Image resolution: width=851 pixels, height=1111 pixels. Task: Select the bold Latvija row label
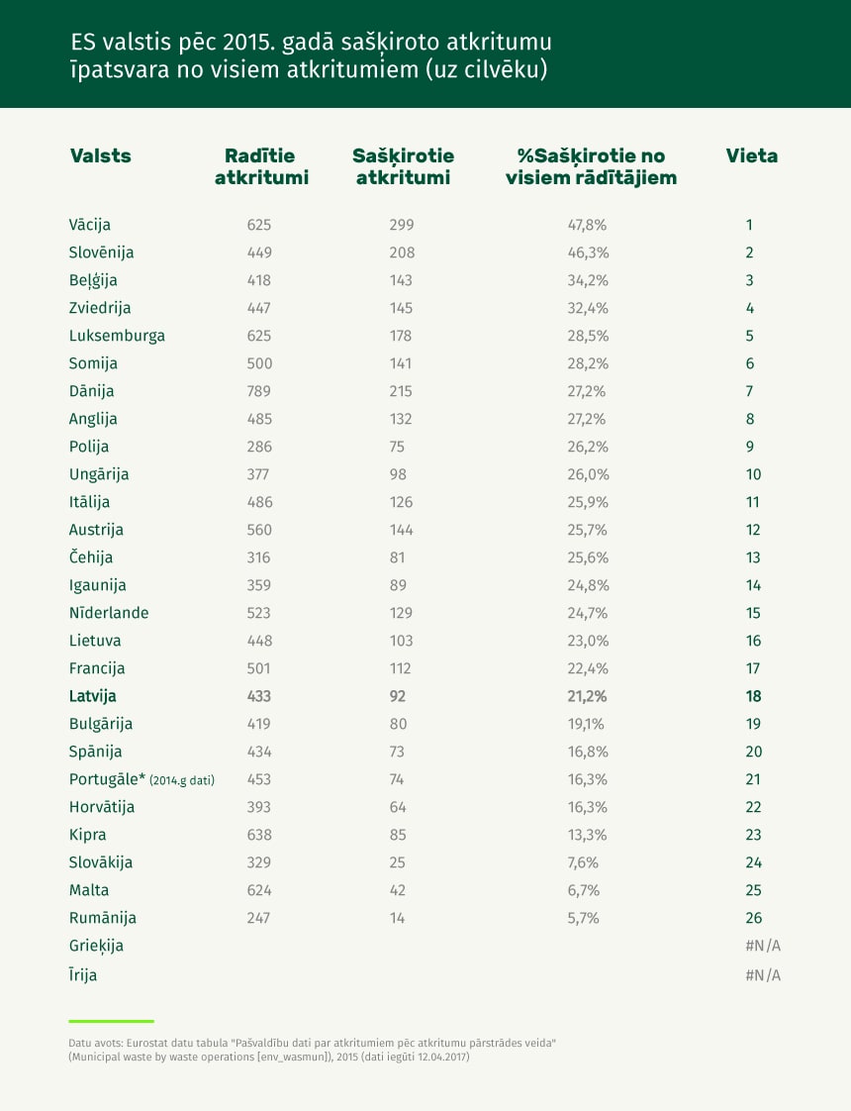click(x=93, y=696)
